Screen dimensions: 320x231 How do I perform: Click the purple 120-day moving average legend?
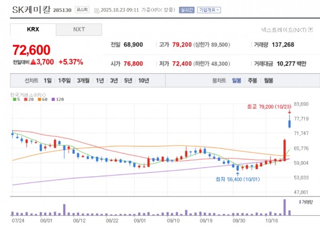[58, 99]
